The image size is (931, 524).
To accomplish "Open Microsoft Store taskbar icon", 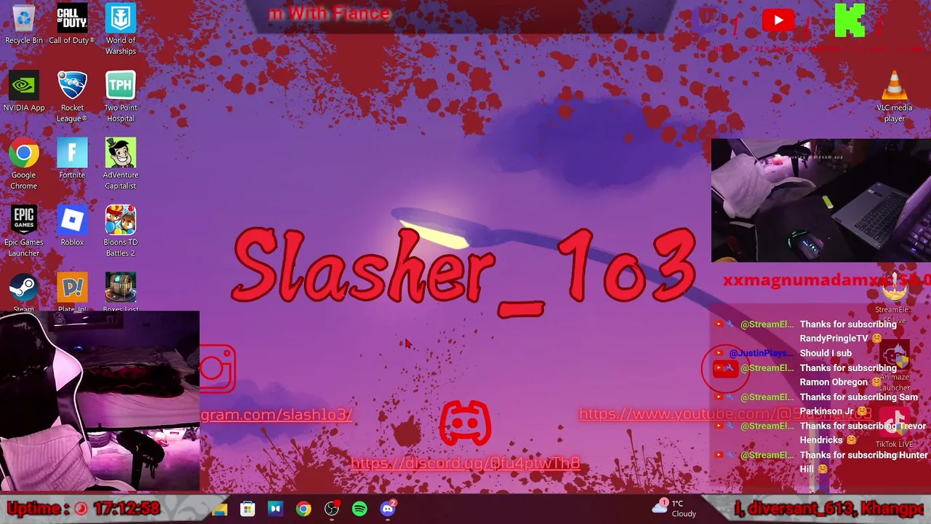I will tap(247, 509).
